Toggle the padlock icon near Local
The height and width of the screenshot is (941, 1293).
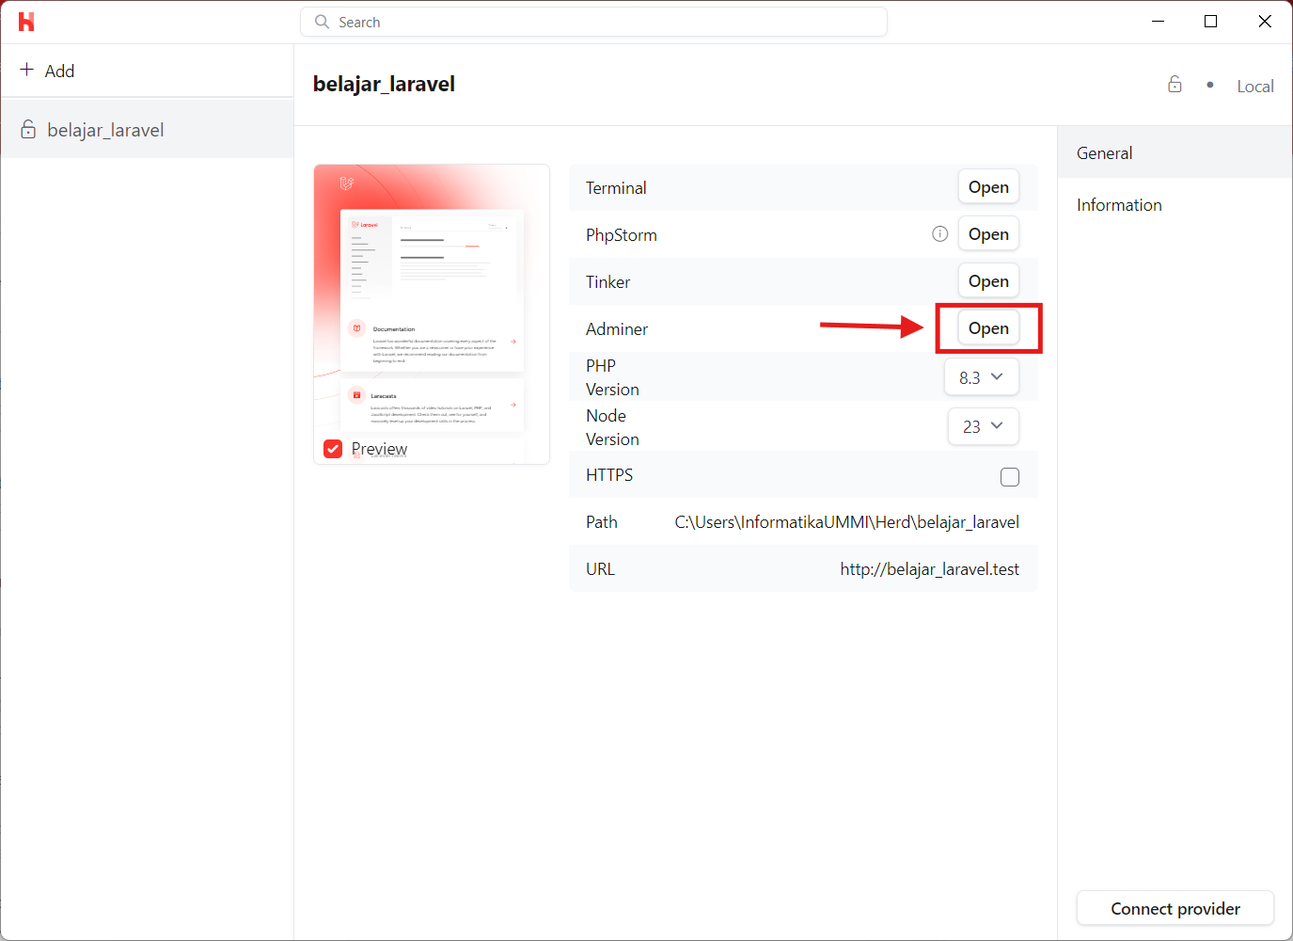(1175, 84)
